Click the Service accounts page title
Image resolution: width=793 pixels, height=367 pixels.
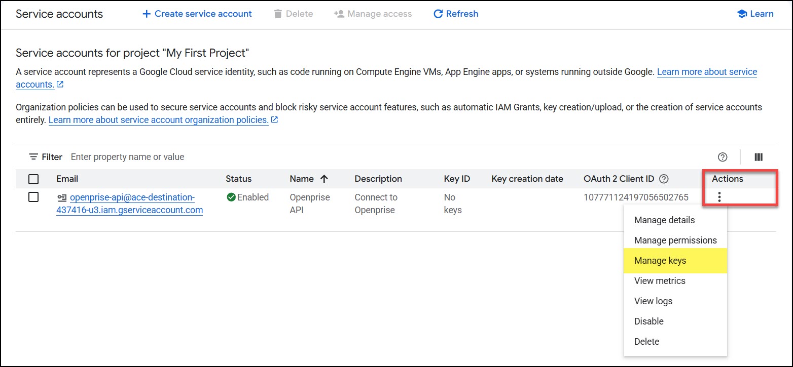[59, 14]
